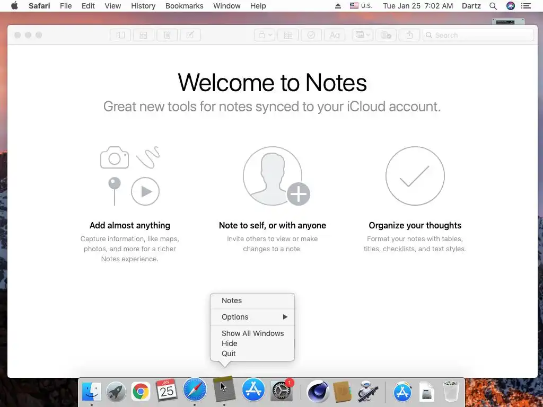
Task: Open the brown Contacts book dock icon
Action: [x=343, y=392]
